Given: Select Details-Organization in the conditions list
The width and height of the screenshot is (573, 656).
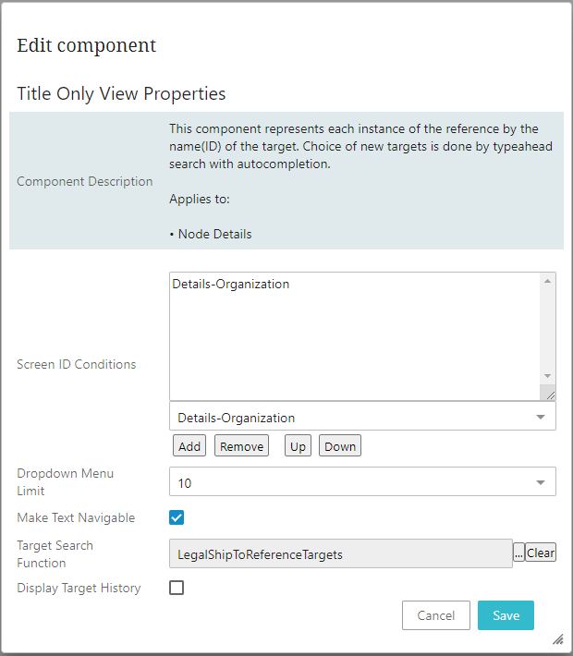Looking at the screenshot, I should [231, 285].
